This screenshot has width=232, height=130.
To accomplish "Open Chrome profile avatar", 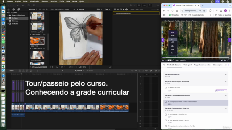I will (x=225, y=10).
